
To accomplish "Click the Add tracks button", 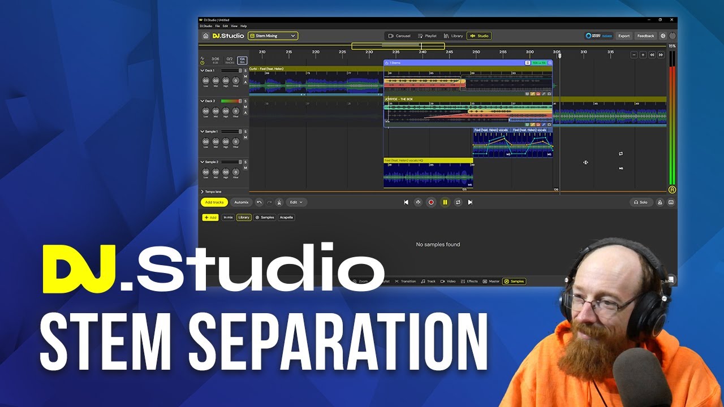I will [214, 202].
